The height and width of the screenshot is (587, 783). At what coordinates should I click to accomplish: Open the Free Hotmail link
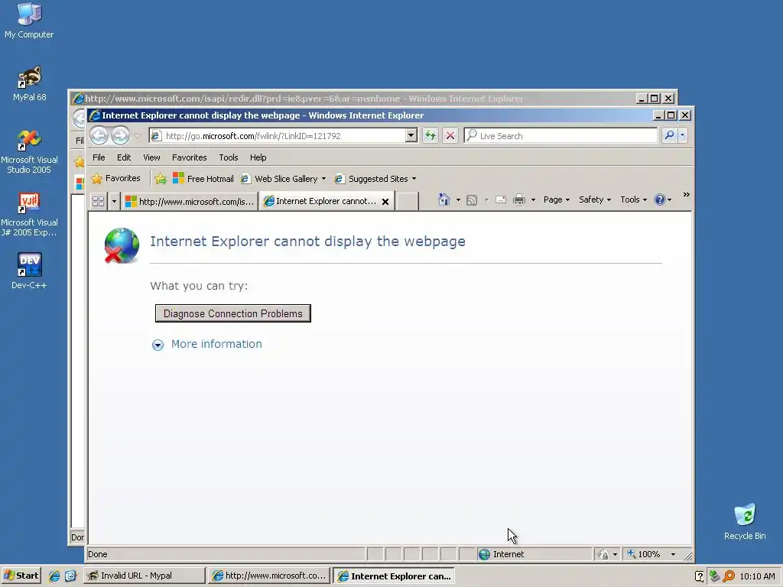(203, 179)
